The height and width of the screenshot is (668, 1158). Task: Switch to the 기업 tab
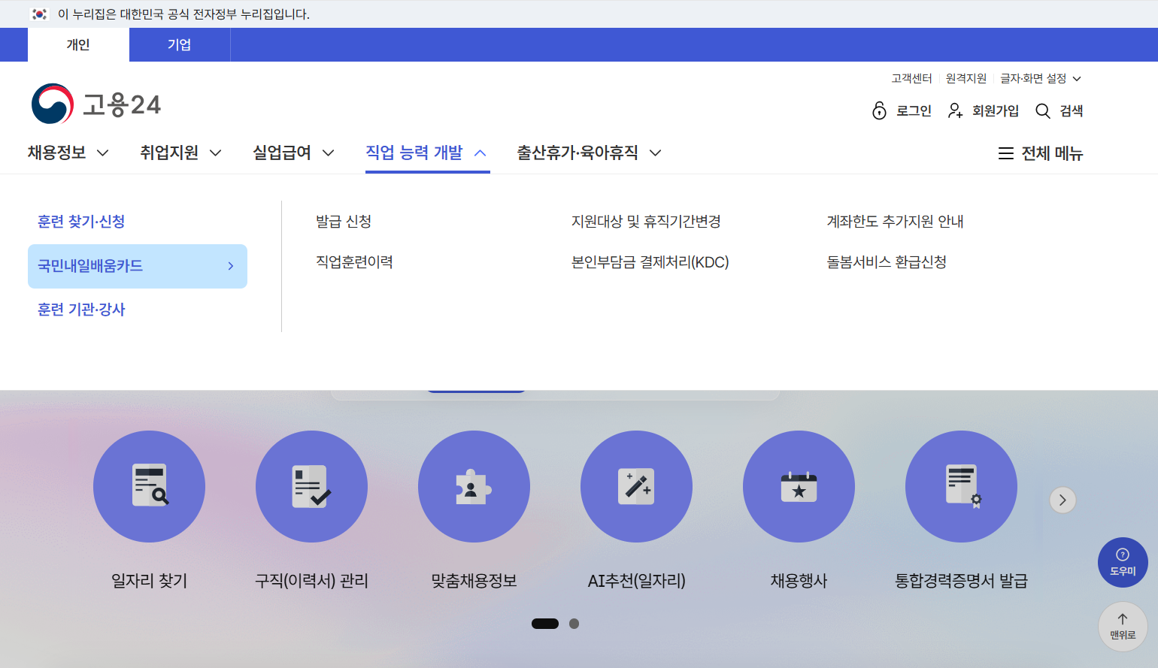(180, 44)
